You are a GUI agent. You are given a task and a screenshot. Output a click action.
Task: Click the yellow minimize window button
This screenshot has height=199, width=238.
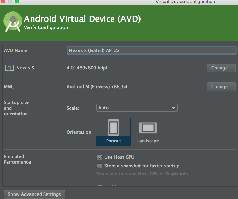coord(10,1)
